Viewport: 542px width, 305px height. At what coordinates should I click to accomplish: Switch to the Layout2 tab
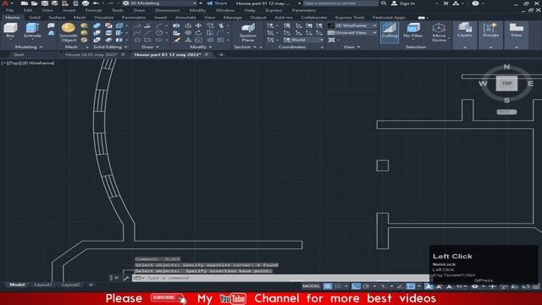coord(70,285)
